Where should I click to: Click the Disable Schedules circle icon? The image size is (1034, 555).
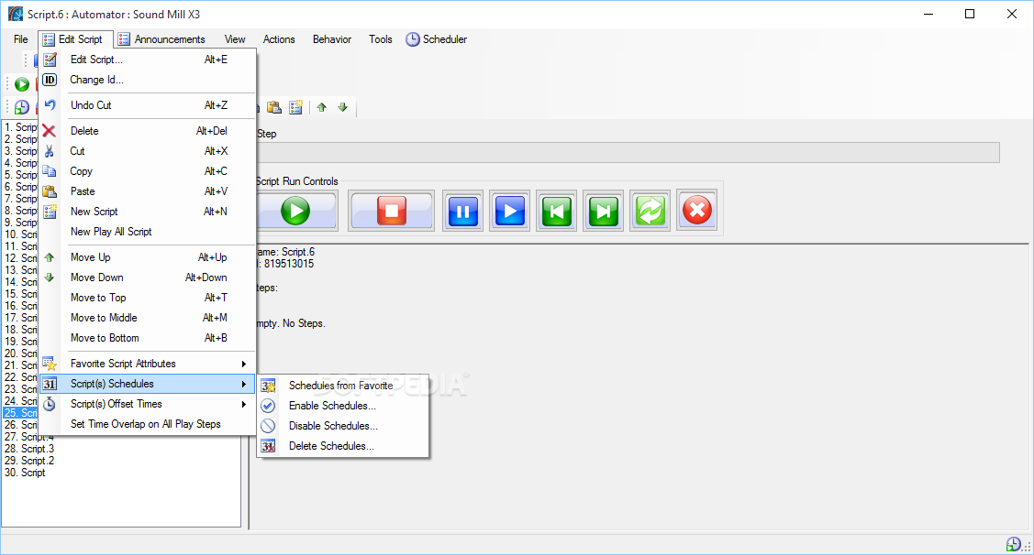point(269,426)
